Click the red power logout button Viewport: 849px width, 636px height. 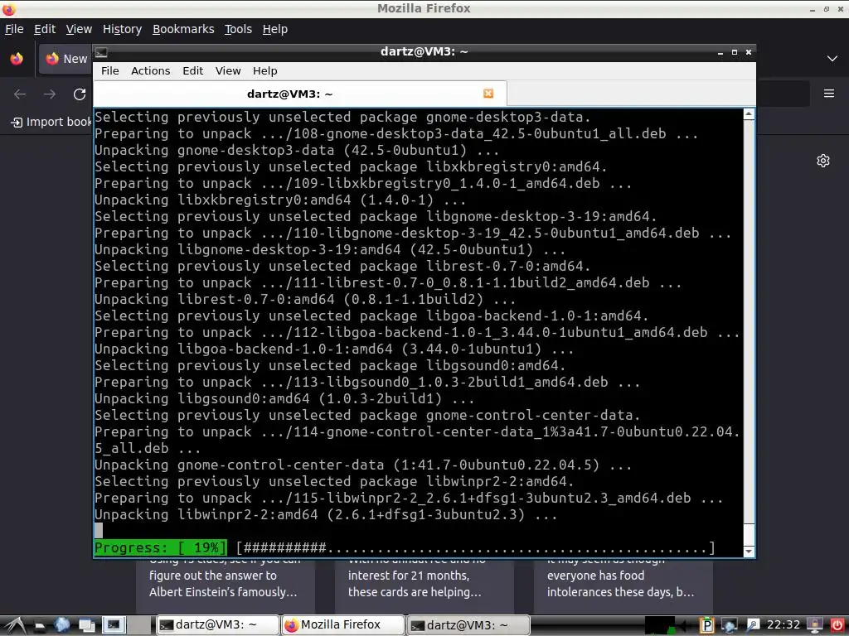pos(837,625)
